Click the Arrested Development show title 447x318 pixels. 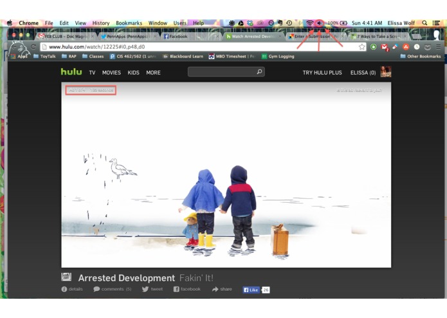pyautogui.click(x=127, y=278)
